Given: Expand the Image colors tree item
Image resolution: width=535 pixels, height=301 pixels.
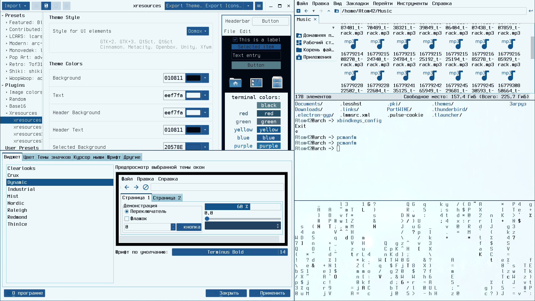Looking at the screenshot, I should pyautogui.click(x=7, y=92).
